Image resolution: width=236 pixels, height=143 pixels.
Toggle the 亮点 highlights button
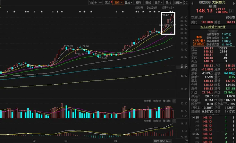[x=108, y=2]
